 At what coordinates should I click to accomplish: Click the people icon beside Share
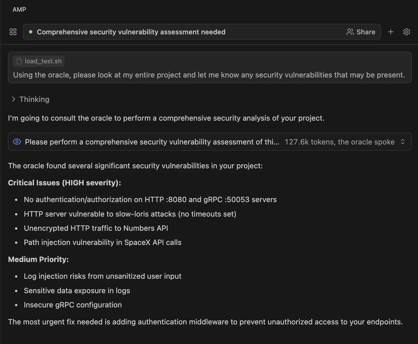coord(350,32)
